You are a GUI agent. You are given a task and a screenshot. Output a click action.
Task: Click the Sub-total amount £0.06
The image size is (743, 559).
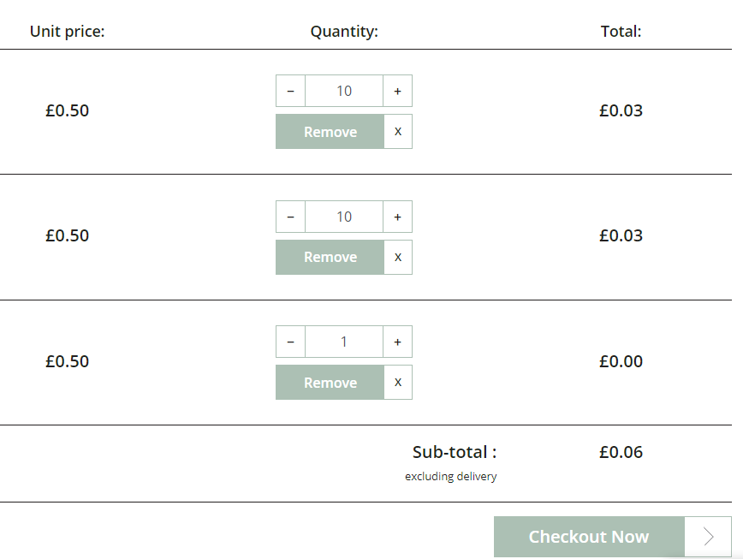point(621,452)
